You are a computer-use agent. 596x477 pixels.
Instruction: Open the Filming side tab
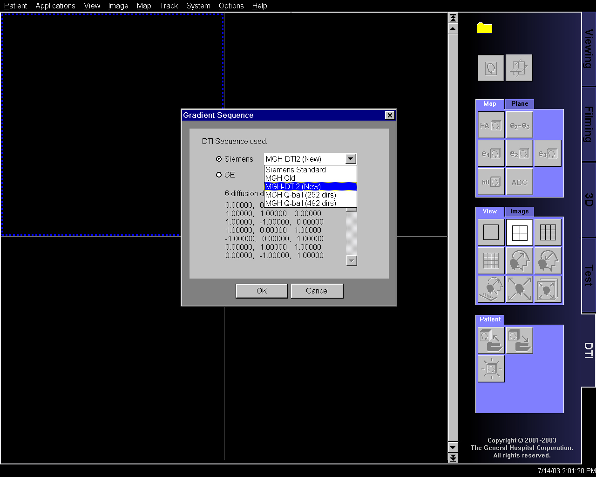click(589, 124)
